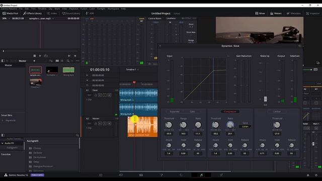Viewport: 322px width, 181px height.
Task: Toggle loop playback in source viewer
Action: pos(46,56)
